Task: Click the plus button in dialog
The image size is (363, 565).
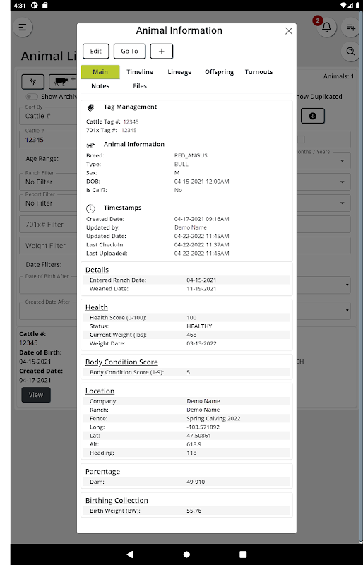Action: 162,51
